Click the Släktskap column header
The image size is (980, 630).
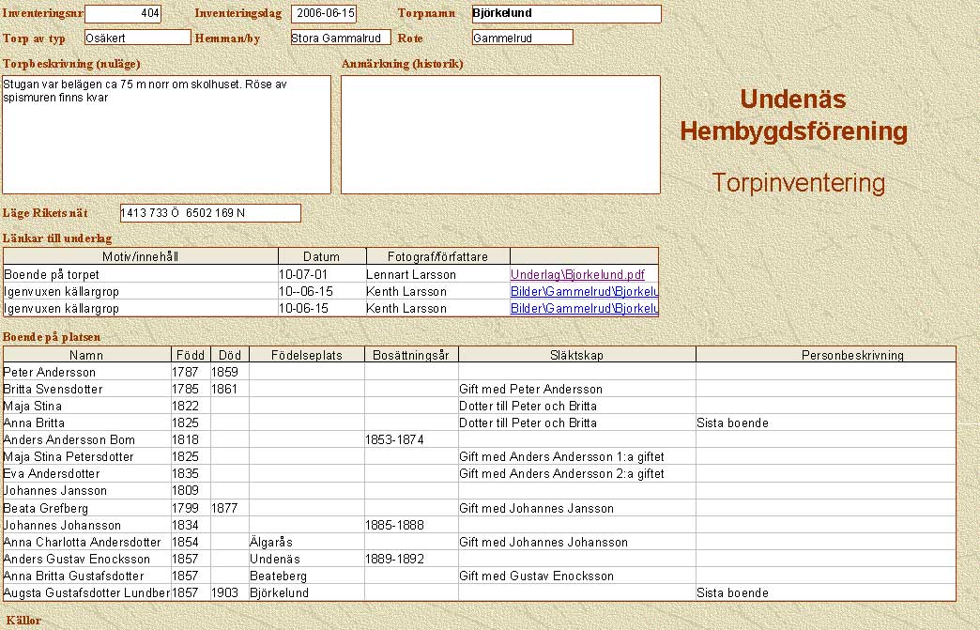(x=576, y=356)
